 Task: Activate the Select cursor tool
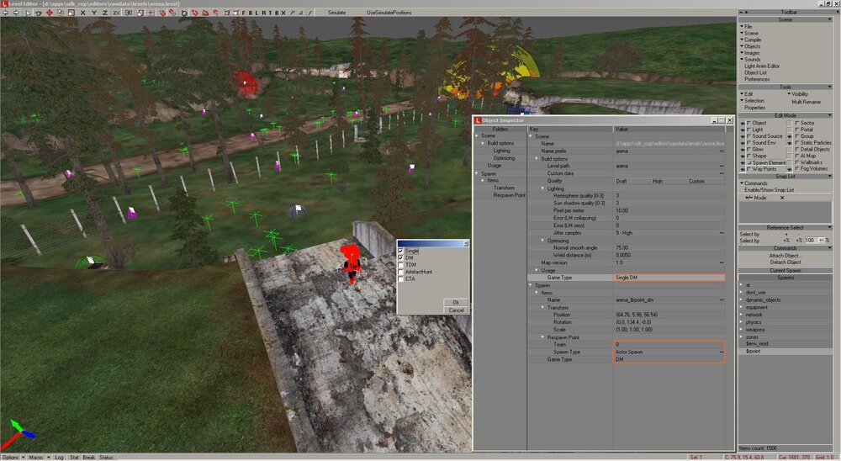(29, 13)
